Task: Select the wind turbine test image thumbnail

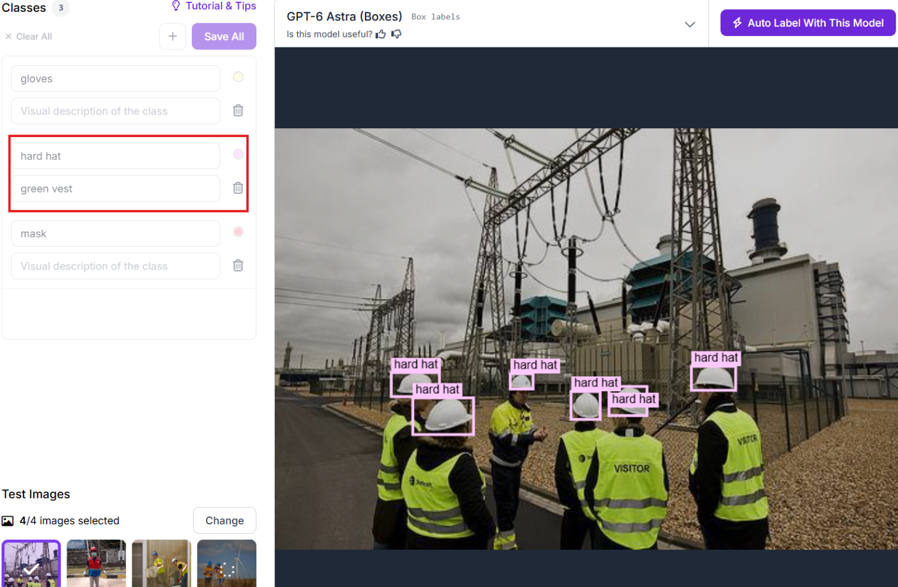Action: click(x=227, y=563)
